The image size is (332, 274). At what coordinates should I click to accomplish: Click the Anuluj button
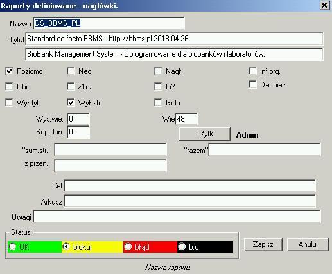[x=308, y=244]
